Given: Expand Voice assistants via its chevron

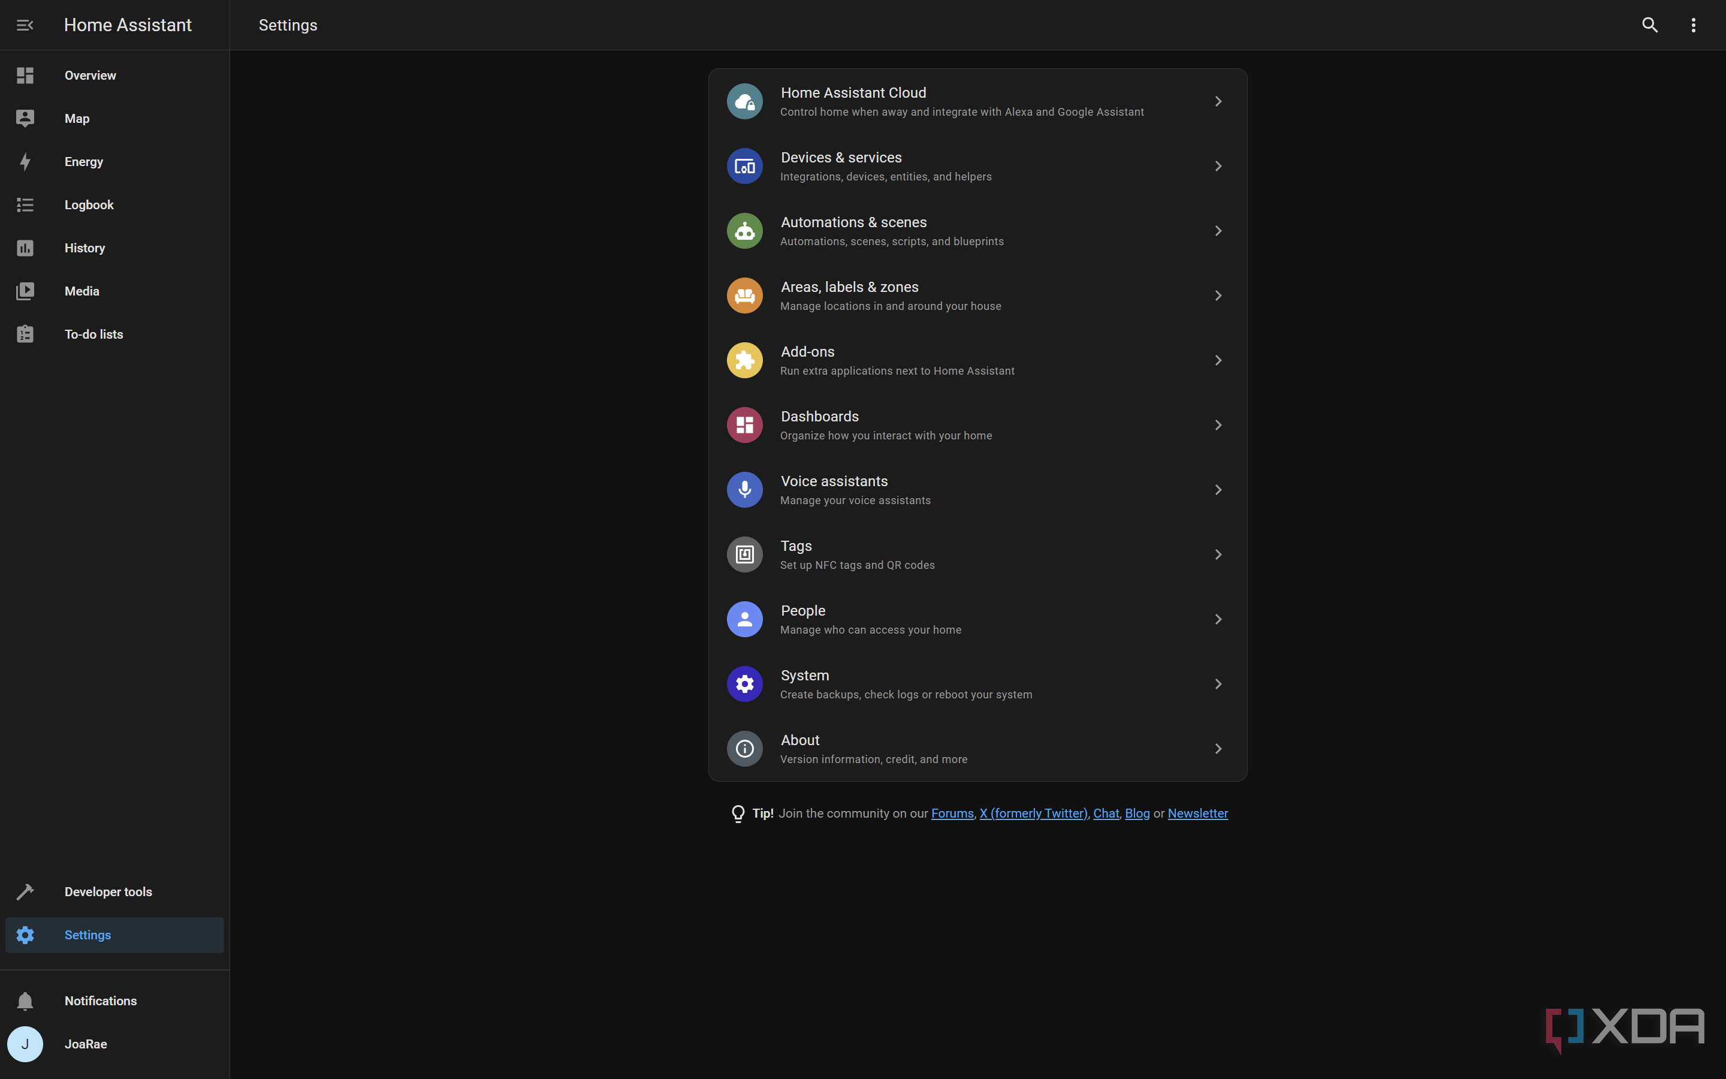Looking at the screenshot, I should [1218, 490].
